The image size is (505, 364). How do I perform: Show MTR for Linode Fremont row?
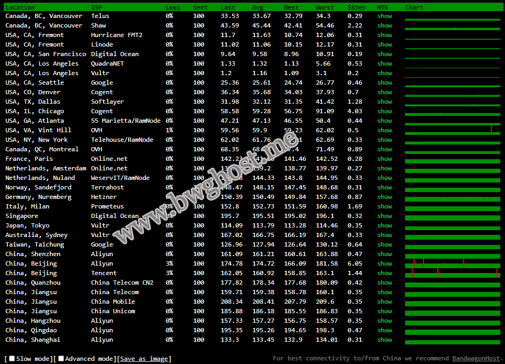384,44
